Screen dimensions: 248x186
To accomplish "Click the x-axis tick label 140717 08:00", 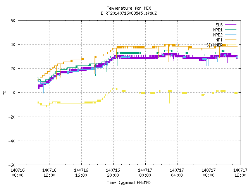I will (x=208, y=173).
